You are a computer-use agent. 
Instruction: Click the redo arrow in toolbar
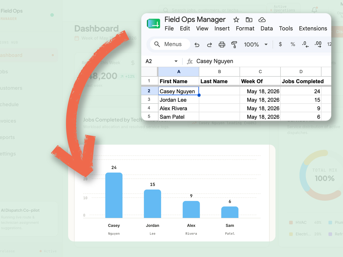coord(209,45)
